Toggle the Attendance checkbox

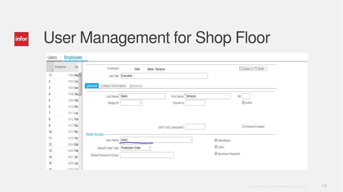[216, 140]
